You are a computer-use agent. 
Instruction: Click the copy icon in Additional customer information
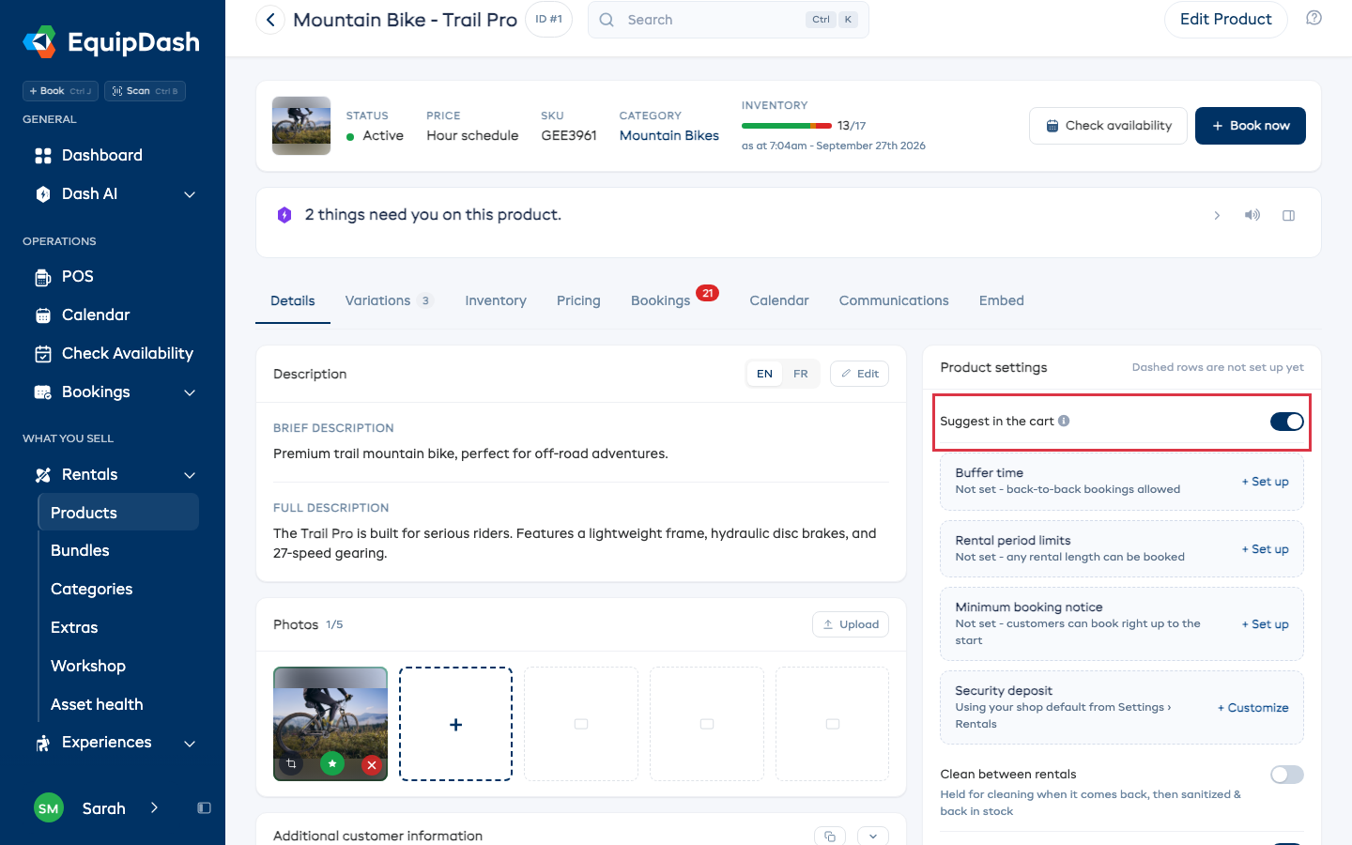tap(830, 836)
